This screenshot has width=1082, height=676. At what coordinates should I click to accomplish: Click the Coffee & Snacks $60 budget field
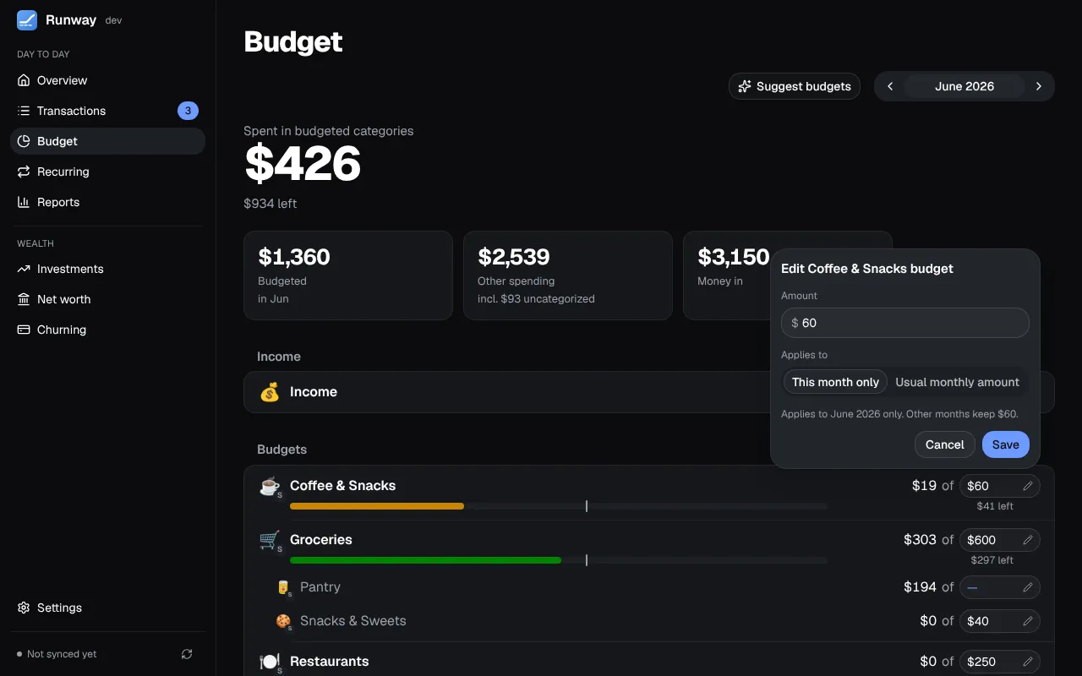click(1000, 486)
